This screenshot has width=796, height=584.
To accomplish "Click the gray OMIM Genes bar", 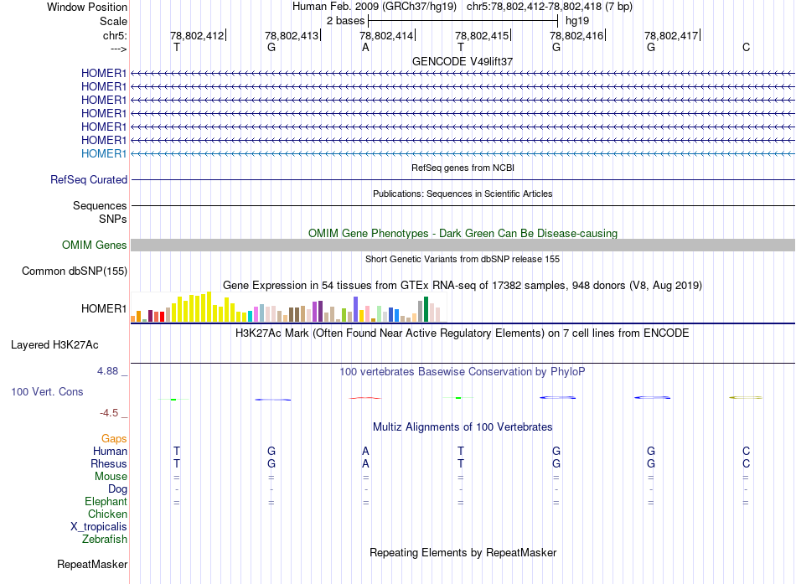I will 463,245.
